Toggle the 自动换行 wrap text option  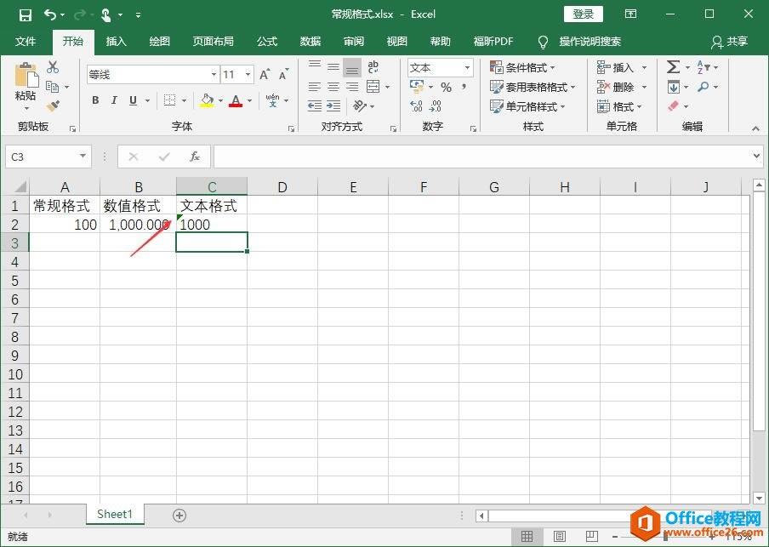pos(373,67)
